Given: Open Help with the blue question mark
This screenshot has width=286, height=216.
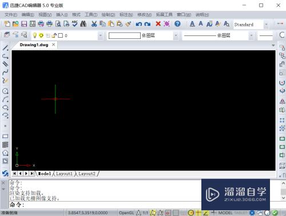Looking at the screenshot, I should point(177,24).
